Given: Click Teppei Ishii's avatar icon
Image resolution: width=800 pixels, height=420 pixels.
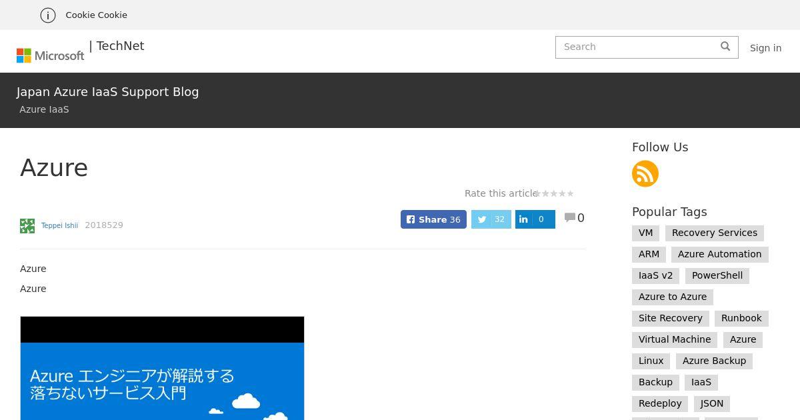Looking at the screenshot, I should [x=27, y=226].
